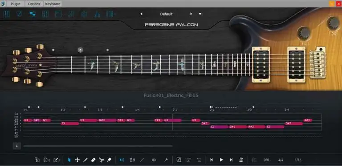Click the 2-4 bar position label

[x=287, y=110]
